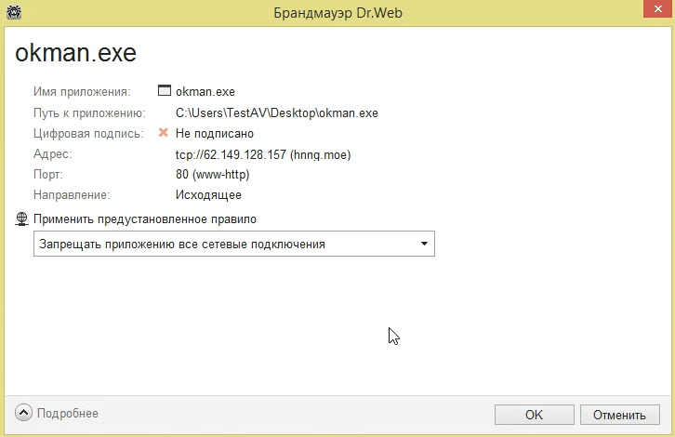Expand the Подробнее details section

(67, 413)
